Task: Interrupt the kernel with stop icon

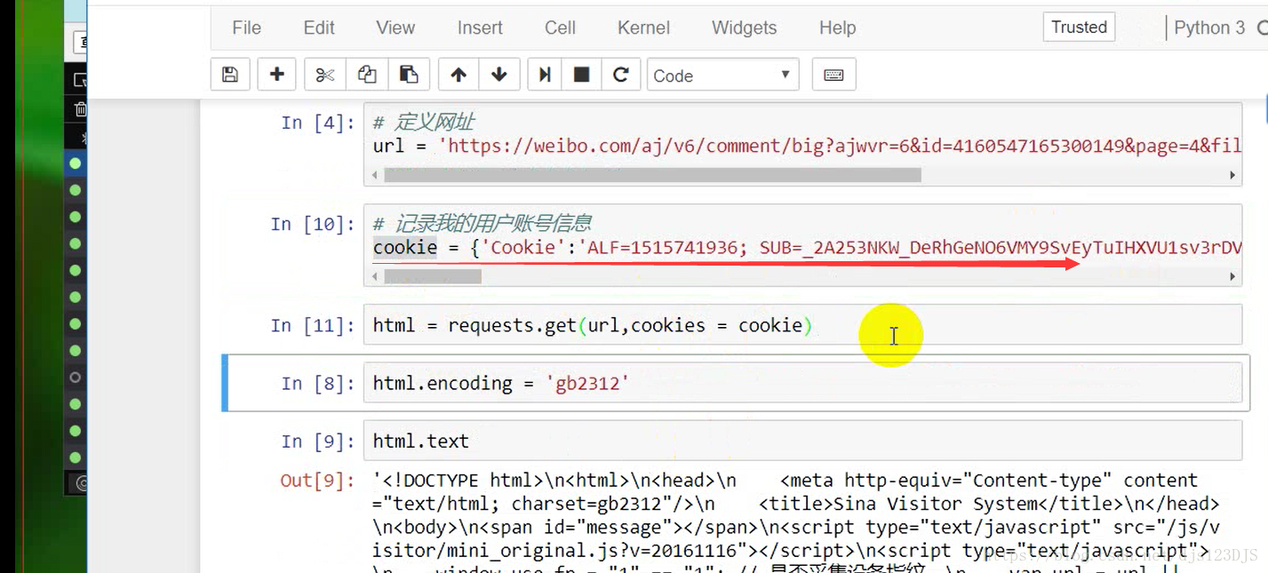Action: pos(581,75)
